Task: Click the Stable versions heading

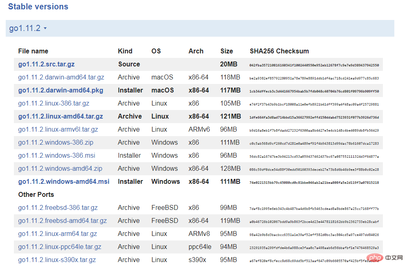Action: click(38, 7)
